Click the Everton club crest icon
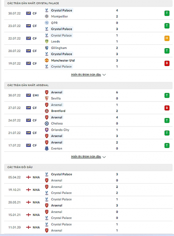 point(47,148)
